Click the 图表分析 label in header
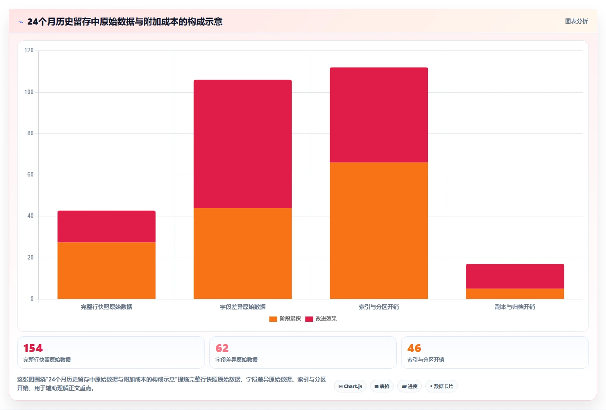606x410 pixels. [576, 21]
